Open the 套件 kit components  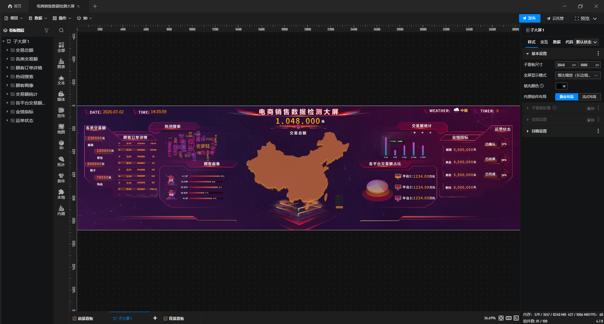point(61,178)
